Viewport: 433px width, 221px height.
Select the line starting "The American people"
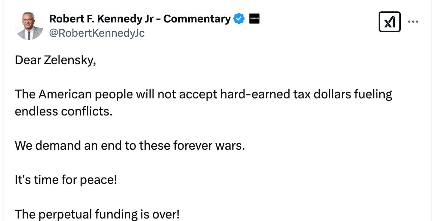pos(203,94)
